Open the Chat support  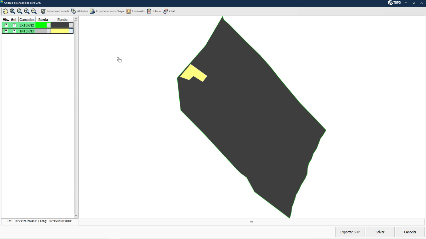[169, 11]
